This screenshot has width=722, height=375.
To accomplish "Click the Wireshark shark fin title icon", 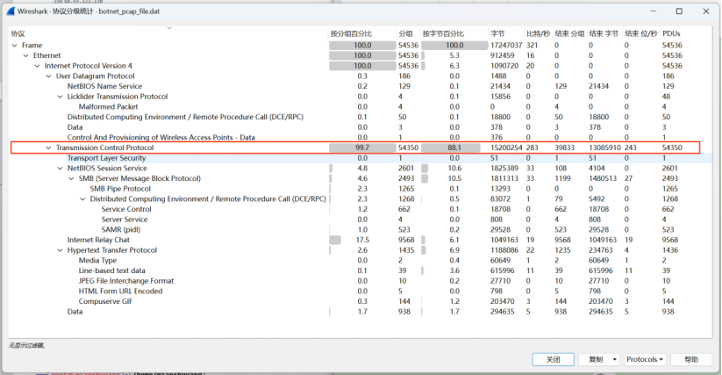I will coord(11,11).
